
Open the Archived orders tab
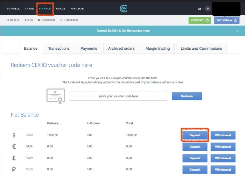tap(121, 48)
